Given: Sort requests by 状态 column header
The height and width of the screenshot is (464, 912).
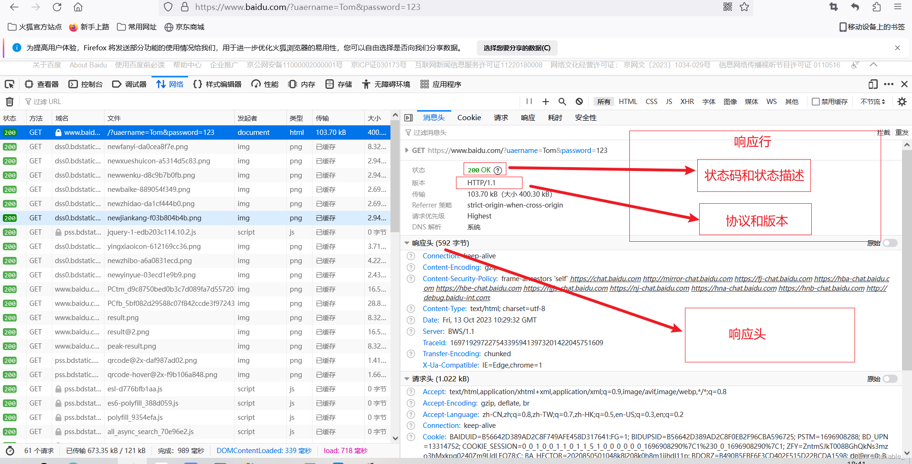Looking at the screenshot, I should [13, 118].
